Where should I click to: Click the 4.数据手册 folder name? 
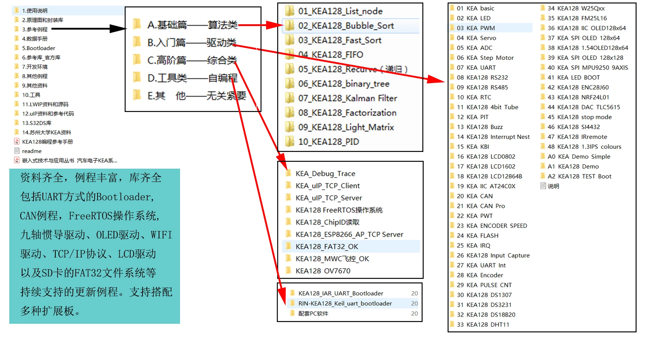pos(35,39)
